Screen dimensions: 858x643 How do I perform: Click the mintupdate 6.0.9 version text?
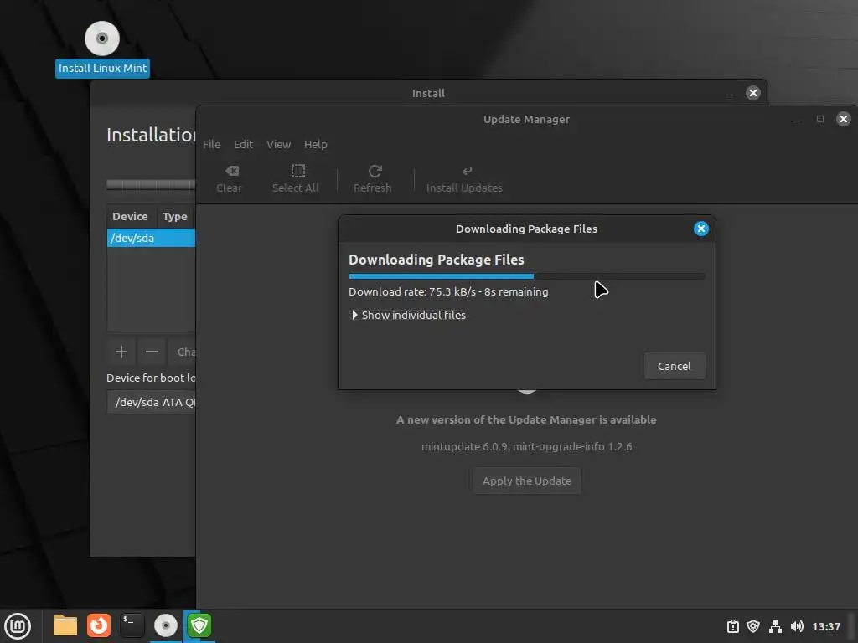526,447
